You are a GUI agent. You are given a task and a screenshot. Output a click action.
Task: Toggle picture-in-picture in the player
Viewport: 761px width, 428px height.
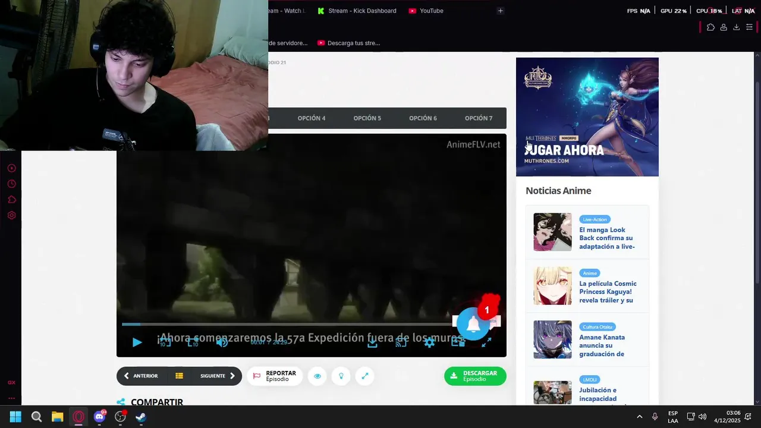[458, 342]
